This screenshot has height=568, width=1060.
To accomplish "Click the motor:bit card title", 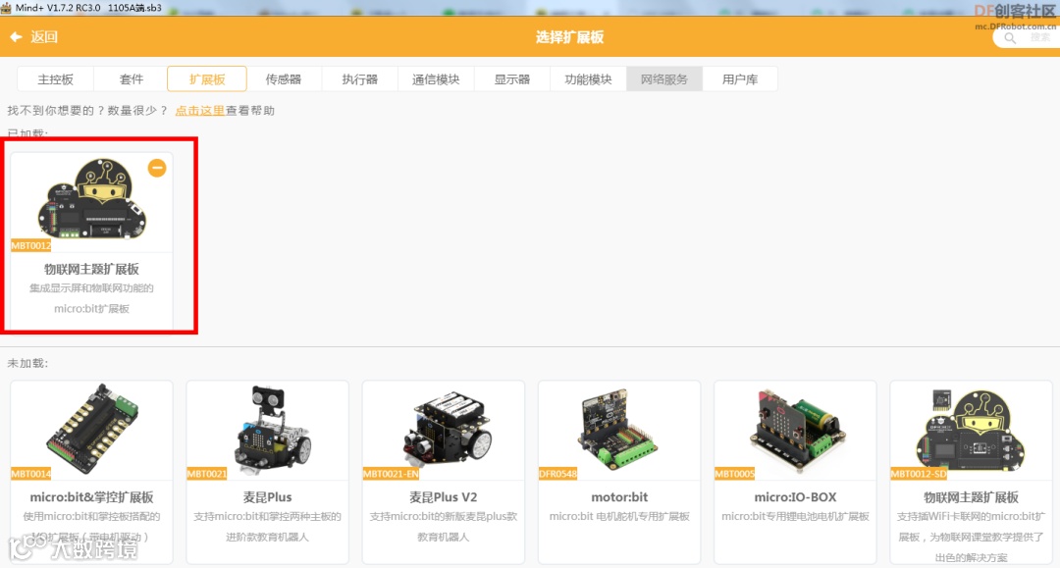I will click(x=619, y=497).
